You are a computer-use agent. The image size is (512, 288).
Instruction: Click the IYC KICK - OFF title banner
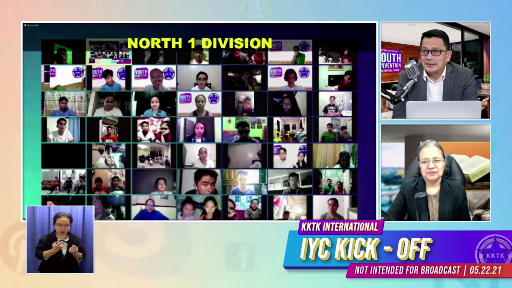[x=366, y=249]
